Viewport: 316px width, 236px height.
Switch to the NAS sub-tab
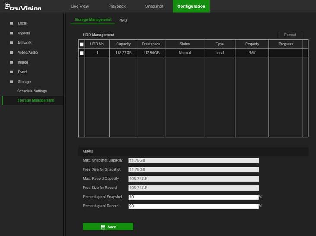click(x=123, y=20)
